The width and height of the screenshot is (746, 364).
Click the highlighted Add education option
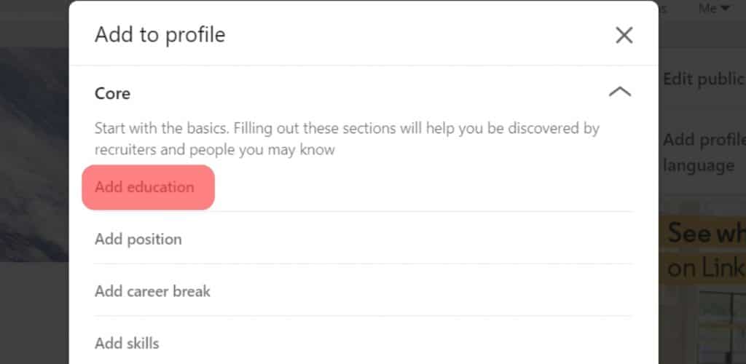click(x=145, y=187)
